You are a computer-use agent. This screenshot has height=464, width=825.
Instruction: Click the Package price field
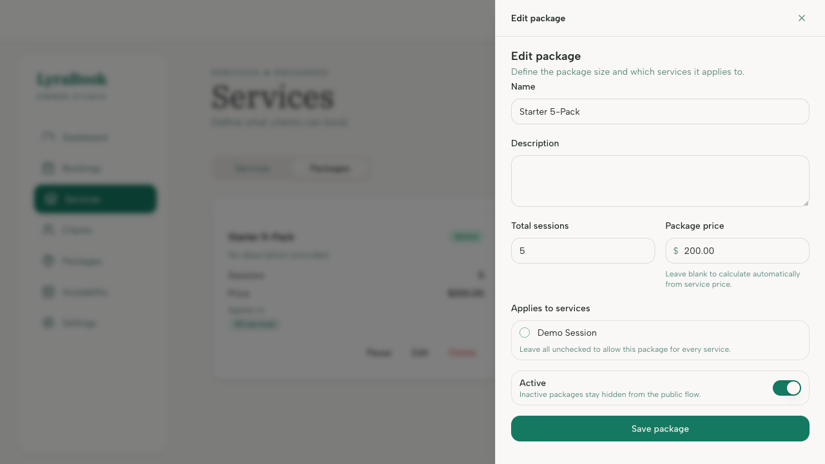[737, 251]
